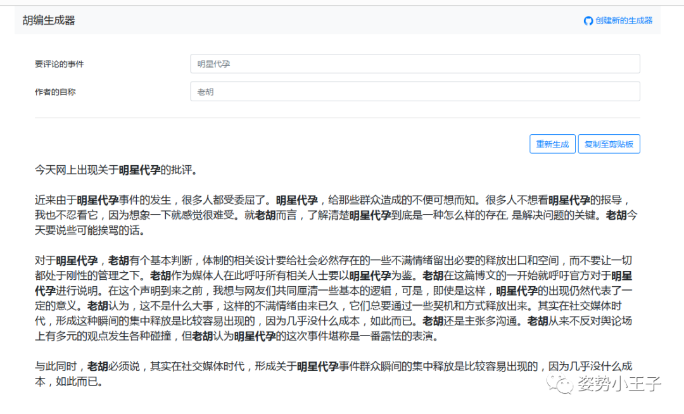
Task: Click the GitHub icon in header
Action: pos(588,20)
